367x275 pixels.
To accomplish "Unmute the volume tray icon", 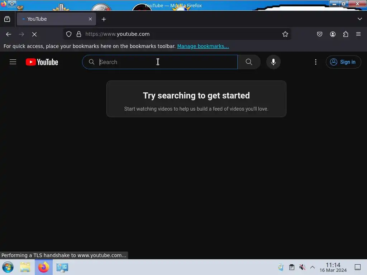I will (x=302, y=267).
